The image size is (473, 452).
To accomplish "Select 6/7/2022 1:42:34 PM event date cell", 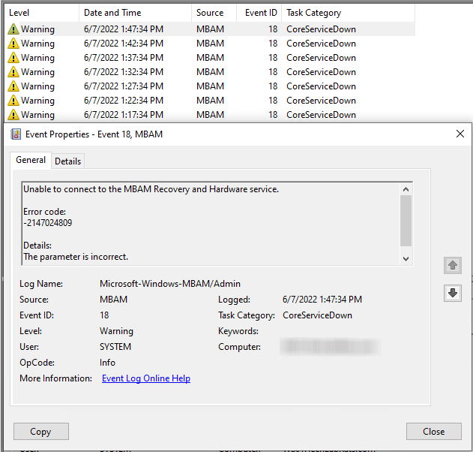I will coord(124,44).
